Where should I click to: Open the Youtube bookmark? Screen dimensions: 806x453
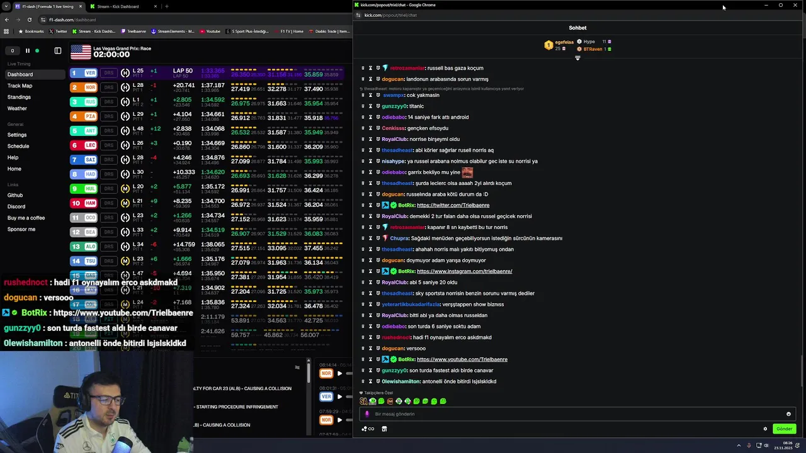click(x=210, y=31)
